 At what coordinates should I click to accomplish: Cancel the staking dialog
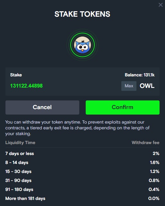click(42, 107)
